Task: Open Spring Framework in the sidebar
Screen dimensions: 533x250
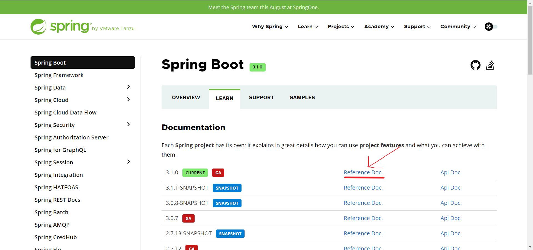Action: [59, 75]
